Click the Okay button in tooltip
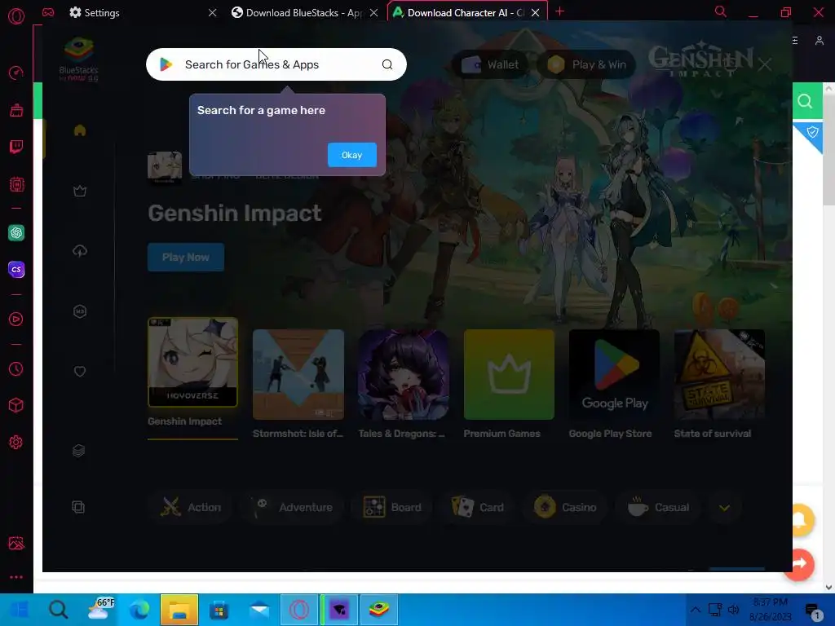The image size is (835, 626). (352, 155)
